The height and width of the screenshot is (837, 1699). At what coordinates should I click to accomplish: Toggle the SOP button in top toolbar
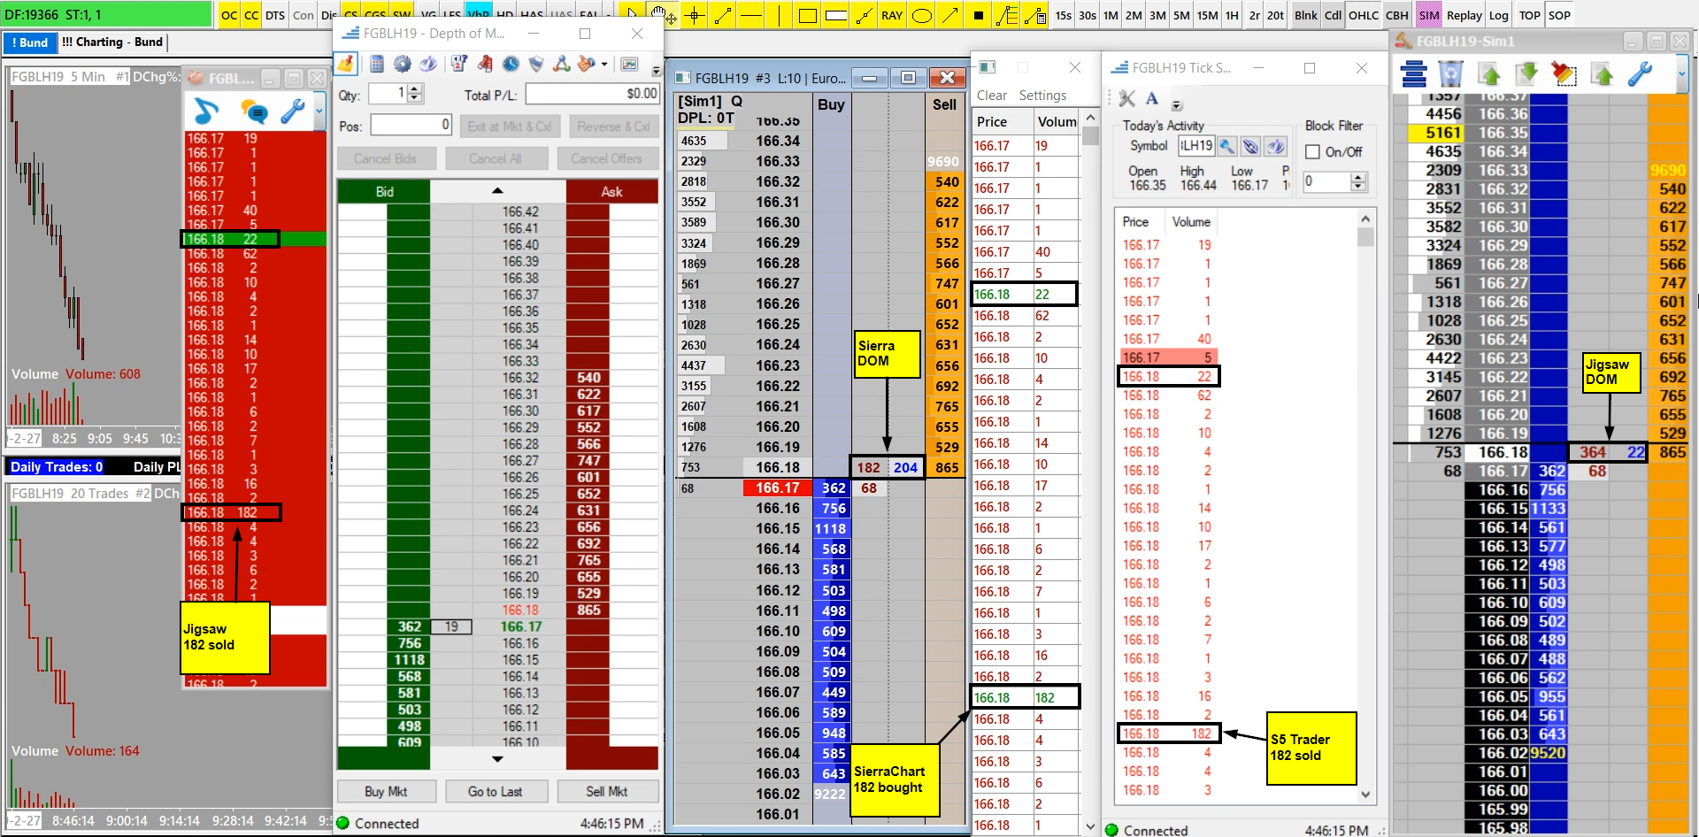tap(1559, 15)
